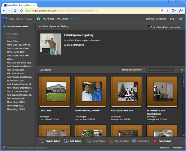Click the Favorite Album icon

[x=111, y=141]
